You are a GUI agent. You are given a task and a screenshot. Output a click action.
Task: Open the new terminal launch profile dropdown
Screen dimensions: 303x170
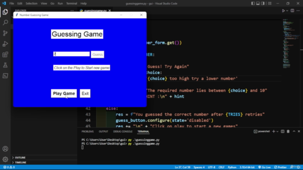click(277, 131)
